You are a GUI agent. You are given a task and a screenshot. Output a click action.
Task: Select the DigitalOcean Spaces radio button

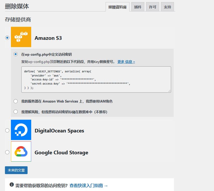7,130
